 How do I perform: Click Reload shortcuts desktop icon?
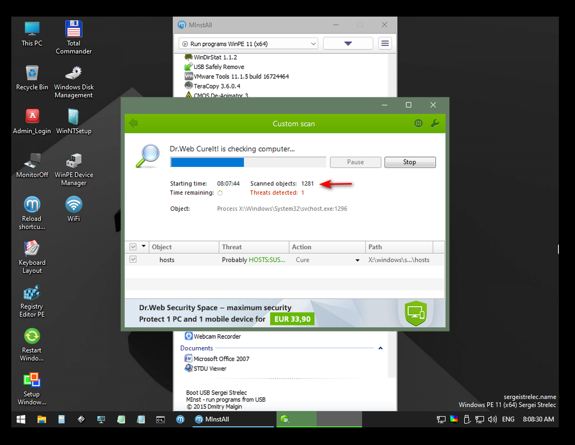pos(32,213)
